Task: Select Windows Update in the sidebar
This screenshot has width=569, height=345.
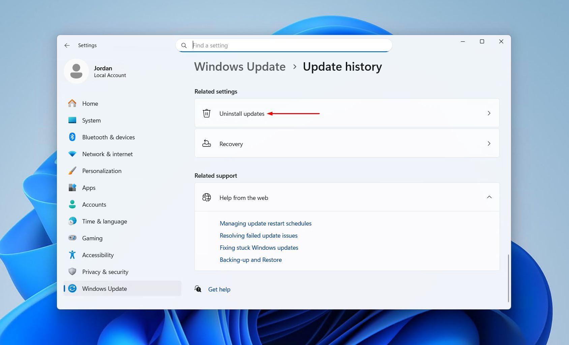Action: point(122,288)
